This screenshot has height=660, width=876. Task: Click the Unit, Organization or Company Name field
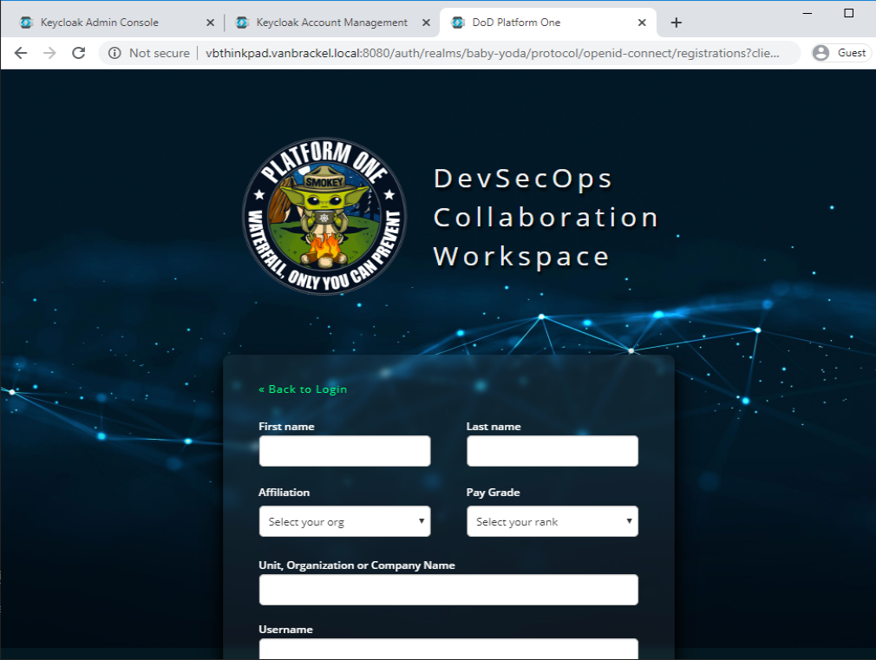(448, 589)
